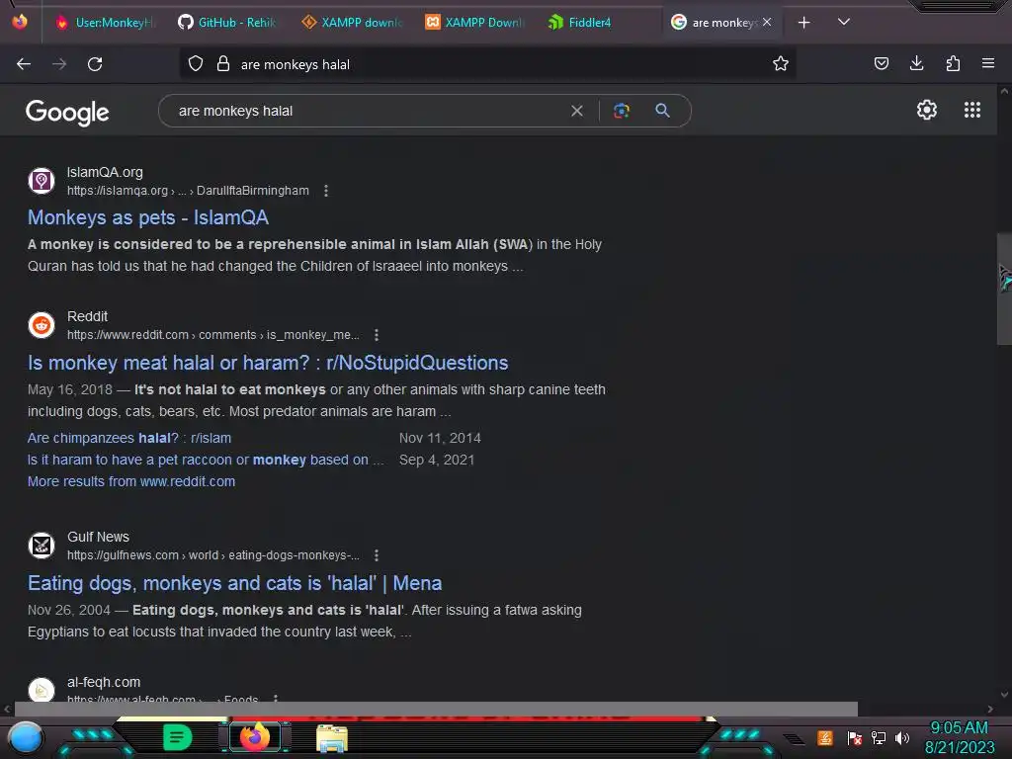Click the Gulf News favicon
1012x759 pixels.
pos(42,546)
